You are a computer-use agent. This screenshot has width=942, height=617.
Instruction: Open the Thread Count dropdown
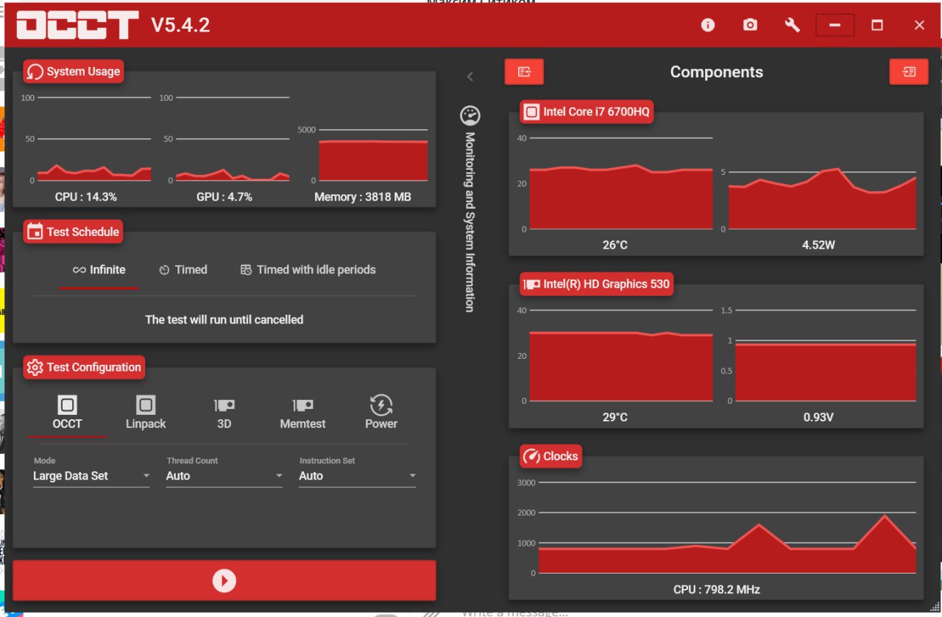224,476
